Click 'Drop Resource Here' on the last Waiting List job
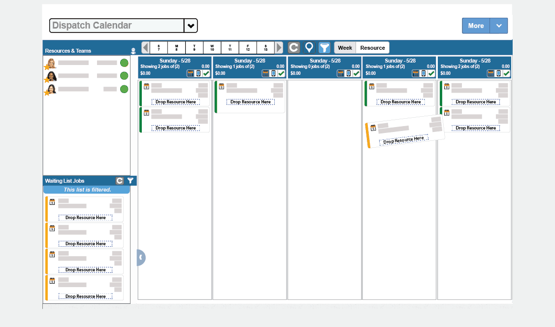This screenshot has height=327, width=555. (x=85, y=296)
